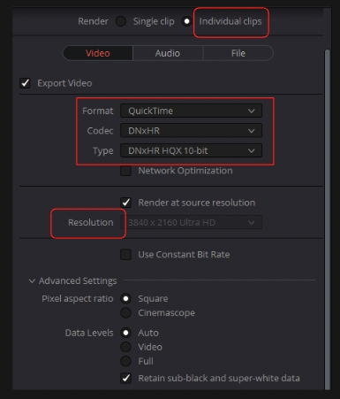
Task: Enable Use Constant Bit Rate checkbox
Action: point(125,255)
